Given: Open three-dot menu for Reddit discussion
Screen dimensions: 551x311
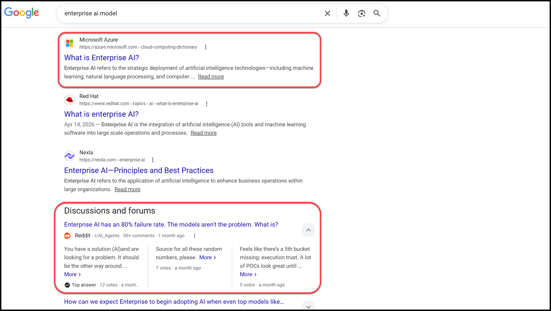Looking at the screenshot, I should point(195,236).
